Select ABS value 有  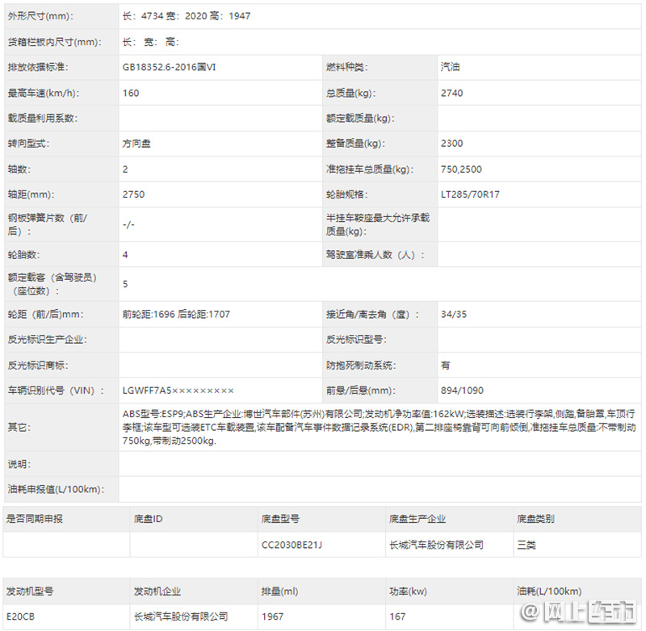tap(446, 365)
